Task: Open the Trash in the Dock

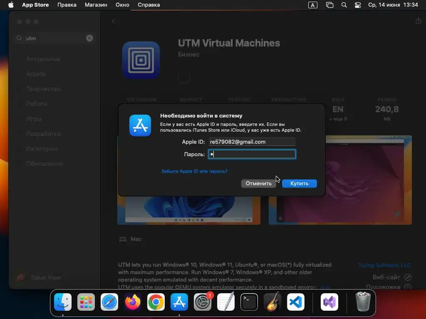Action: tap(363, 302)
